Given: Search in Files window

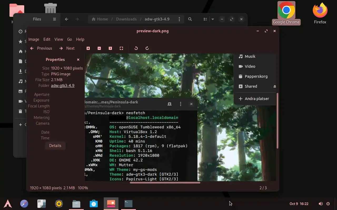Looking at the screenshot, I should (190, 19).
